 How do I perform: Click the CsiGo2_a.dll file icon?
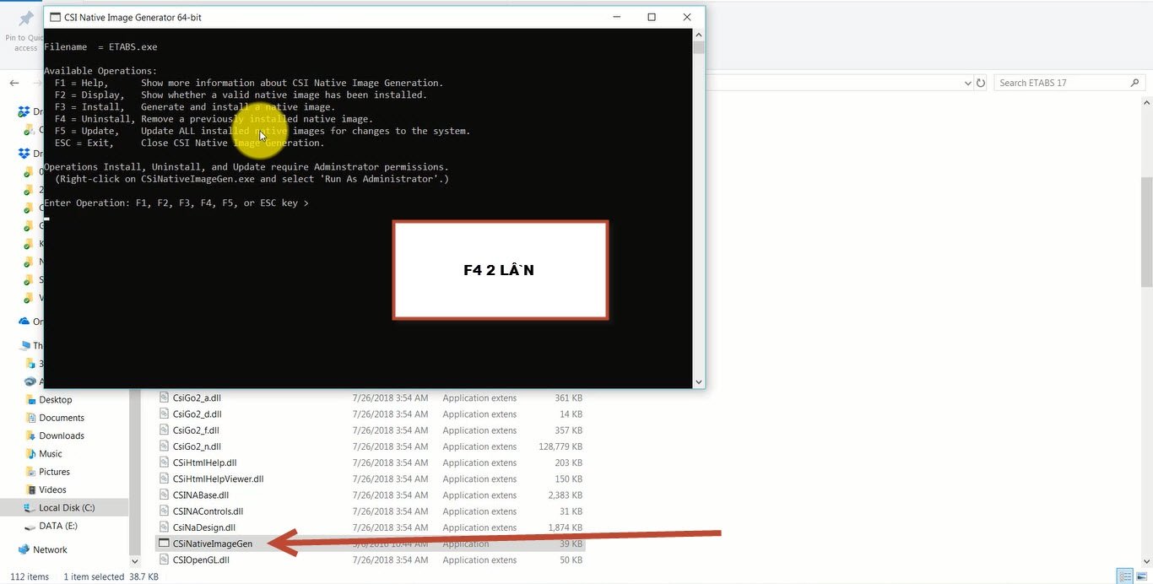pyautogui.click(x=165, y=397)
